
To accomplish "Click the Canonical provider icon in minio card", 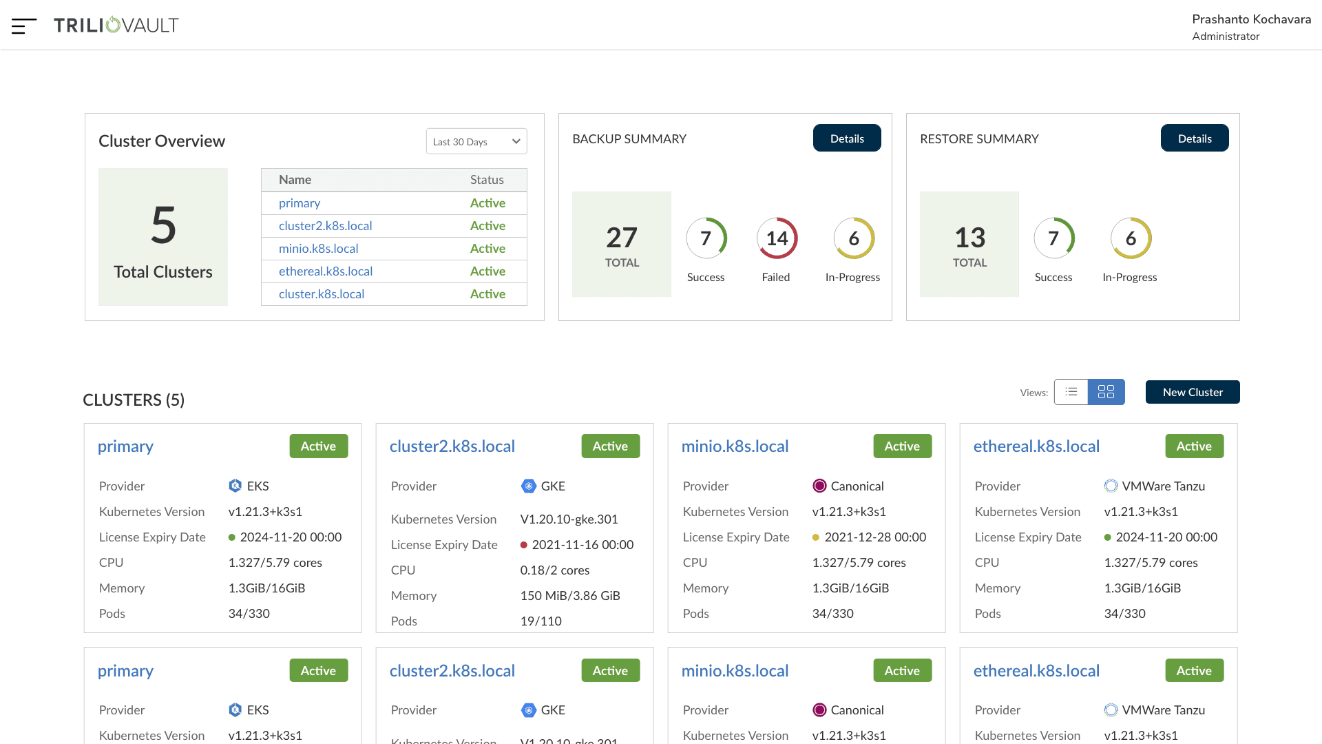I will click(819, 486).
